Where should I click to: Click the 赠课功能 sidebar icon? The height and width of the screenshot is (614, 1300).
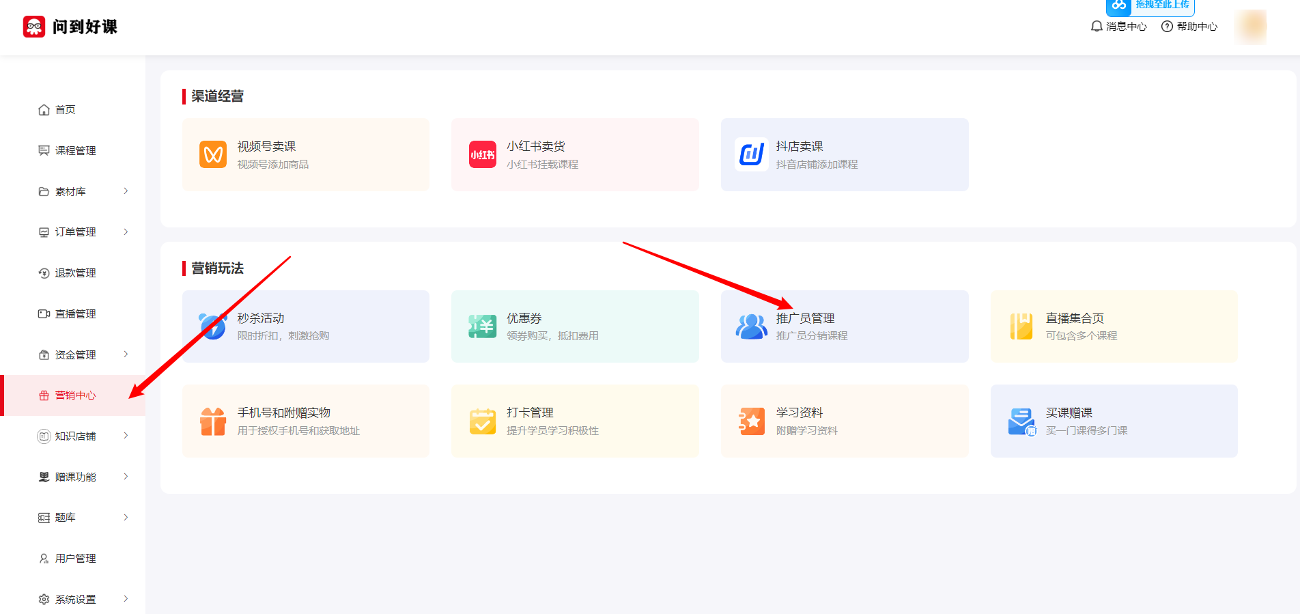click(x=44, y=477)
